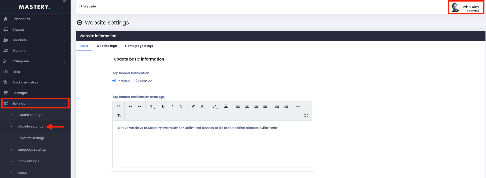Viewport: 486px width, 178px height.
Task: Click the Settings gears icon
Action: pos(6,104)
